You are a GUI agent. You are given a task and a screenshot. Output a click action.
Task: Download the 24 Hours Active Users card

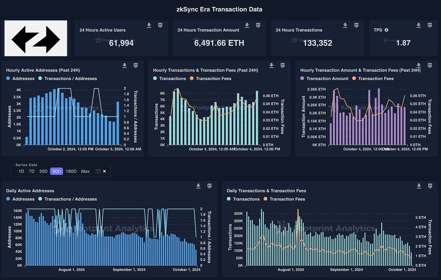(x=149, y=25)
